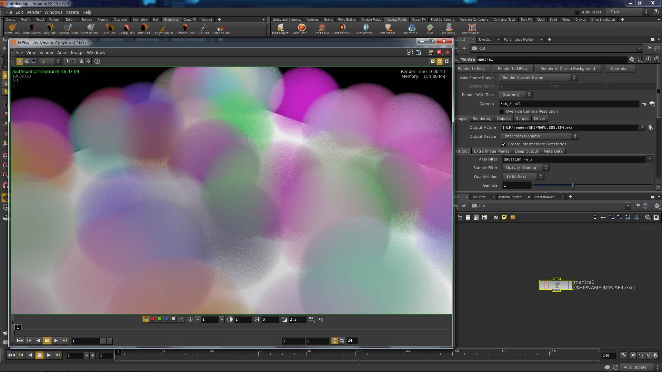The image size is (662, 372).
Task: Open Quantization 16 bit float dropdown
Action: 523,177
